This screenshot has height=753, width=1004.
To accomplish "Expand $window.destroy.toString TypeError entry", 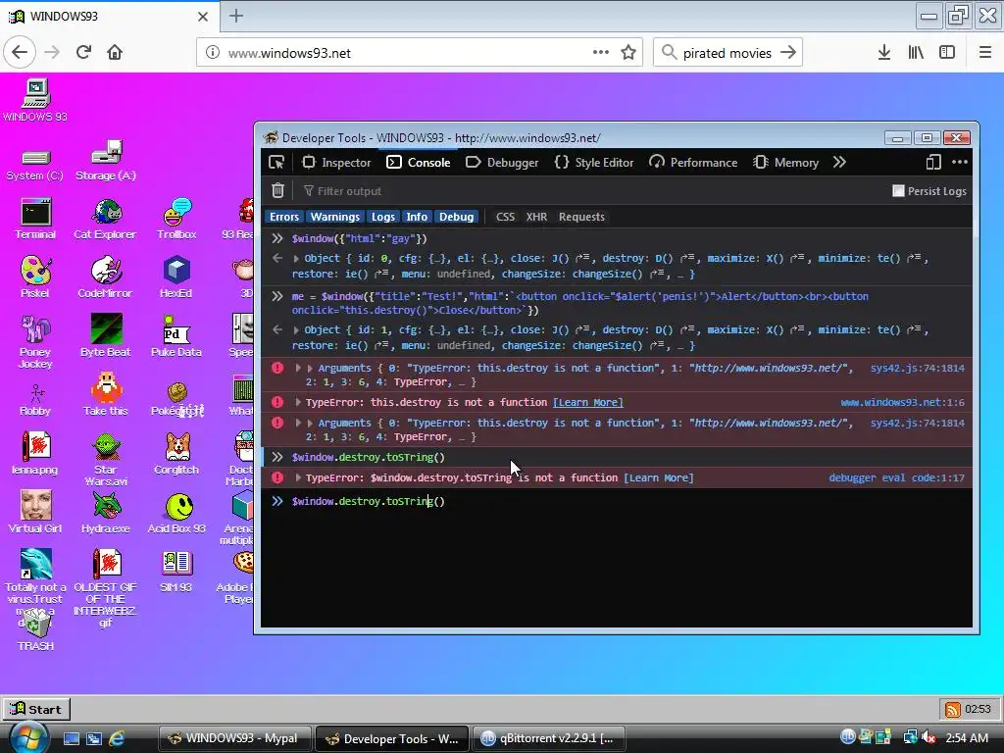I will point(298,477).
